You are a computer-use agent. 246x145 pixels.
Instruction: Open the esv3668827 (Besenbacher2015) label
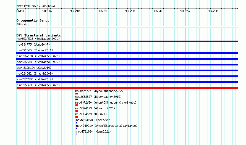point(98,97)
